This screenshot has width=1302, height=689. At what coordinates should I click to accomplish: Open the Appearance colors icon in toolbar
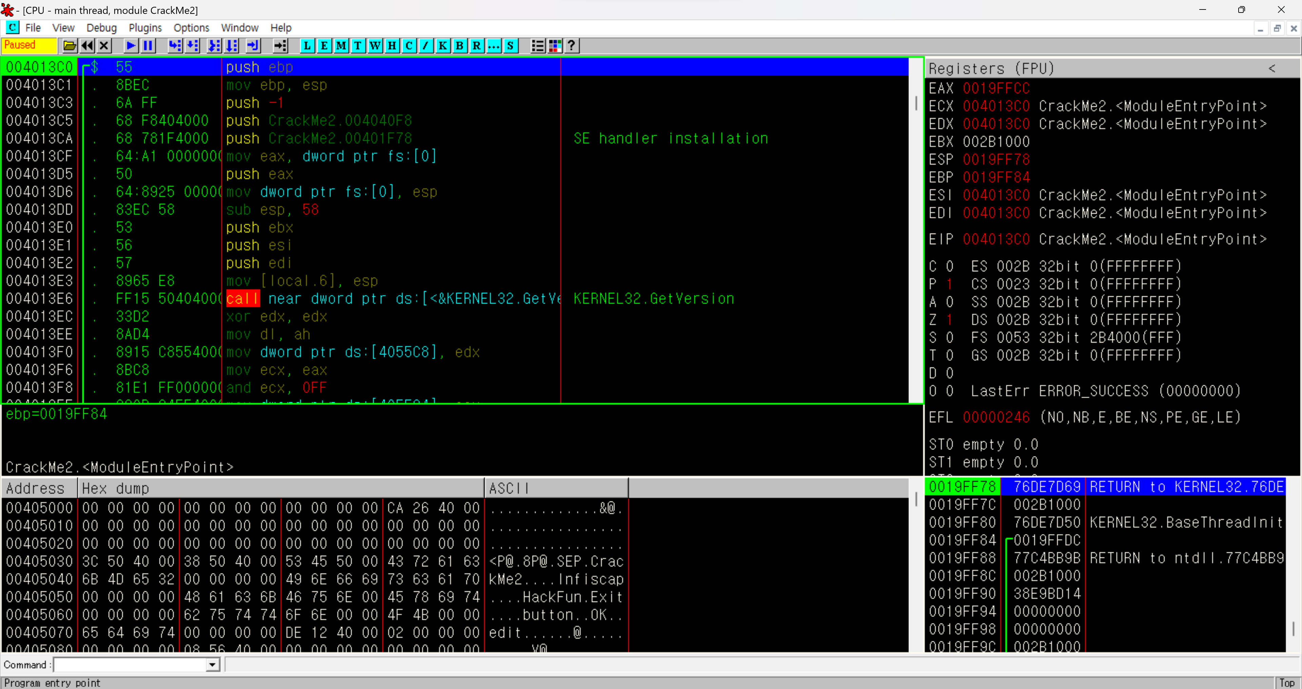(555, 46)
